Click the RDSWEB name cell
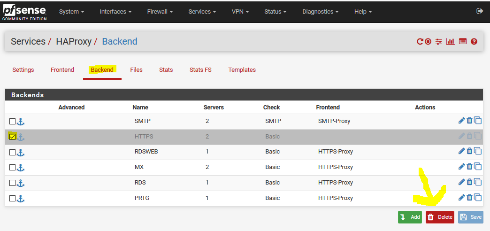490x231 pixels. click(146, 152)
